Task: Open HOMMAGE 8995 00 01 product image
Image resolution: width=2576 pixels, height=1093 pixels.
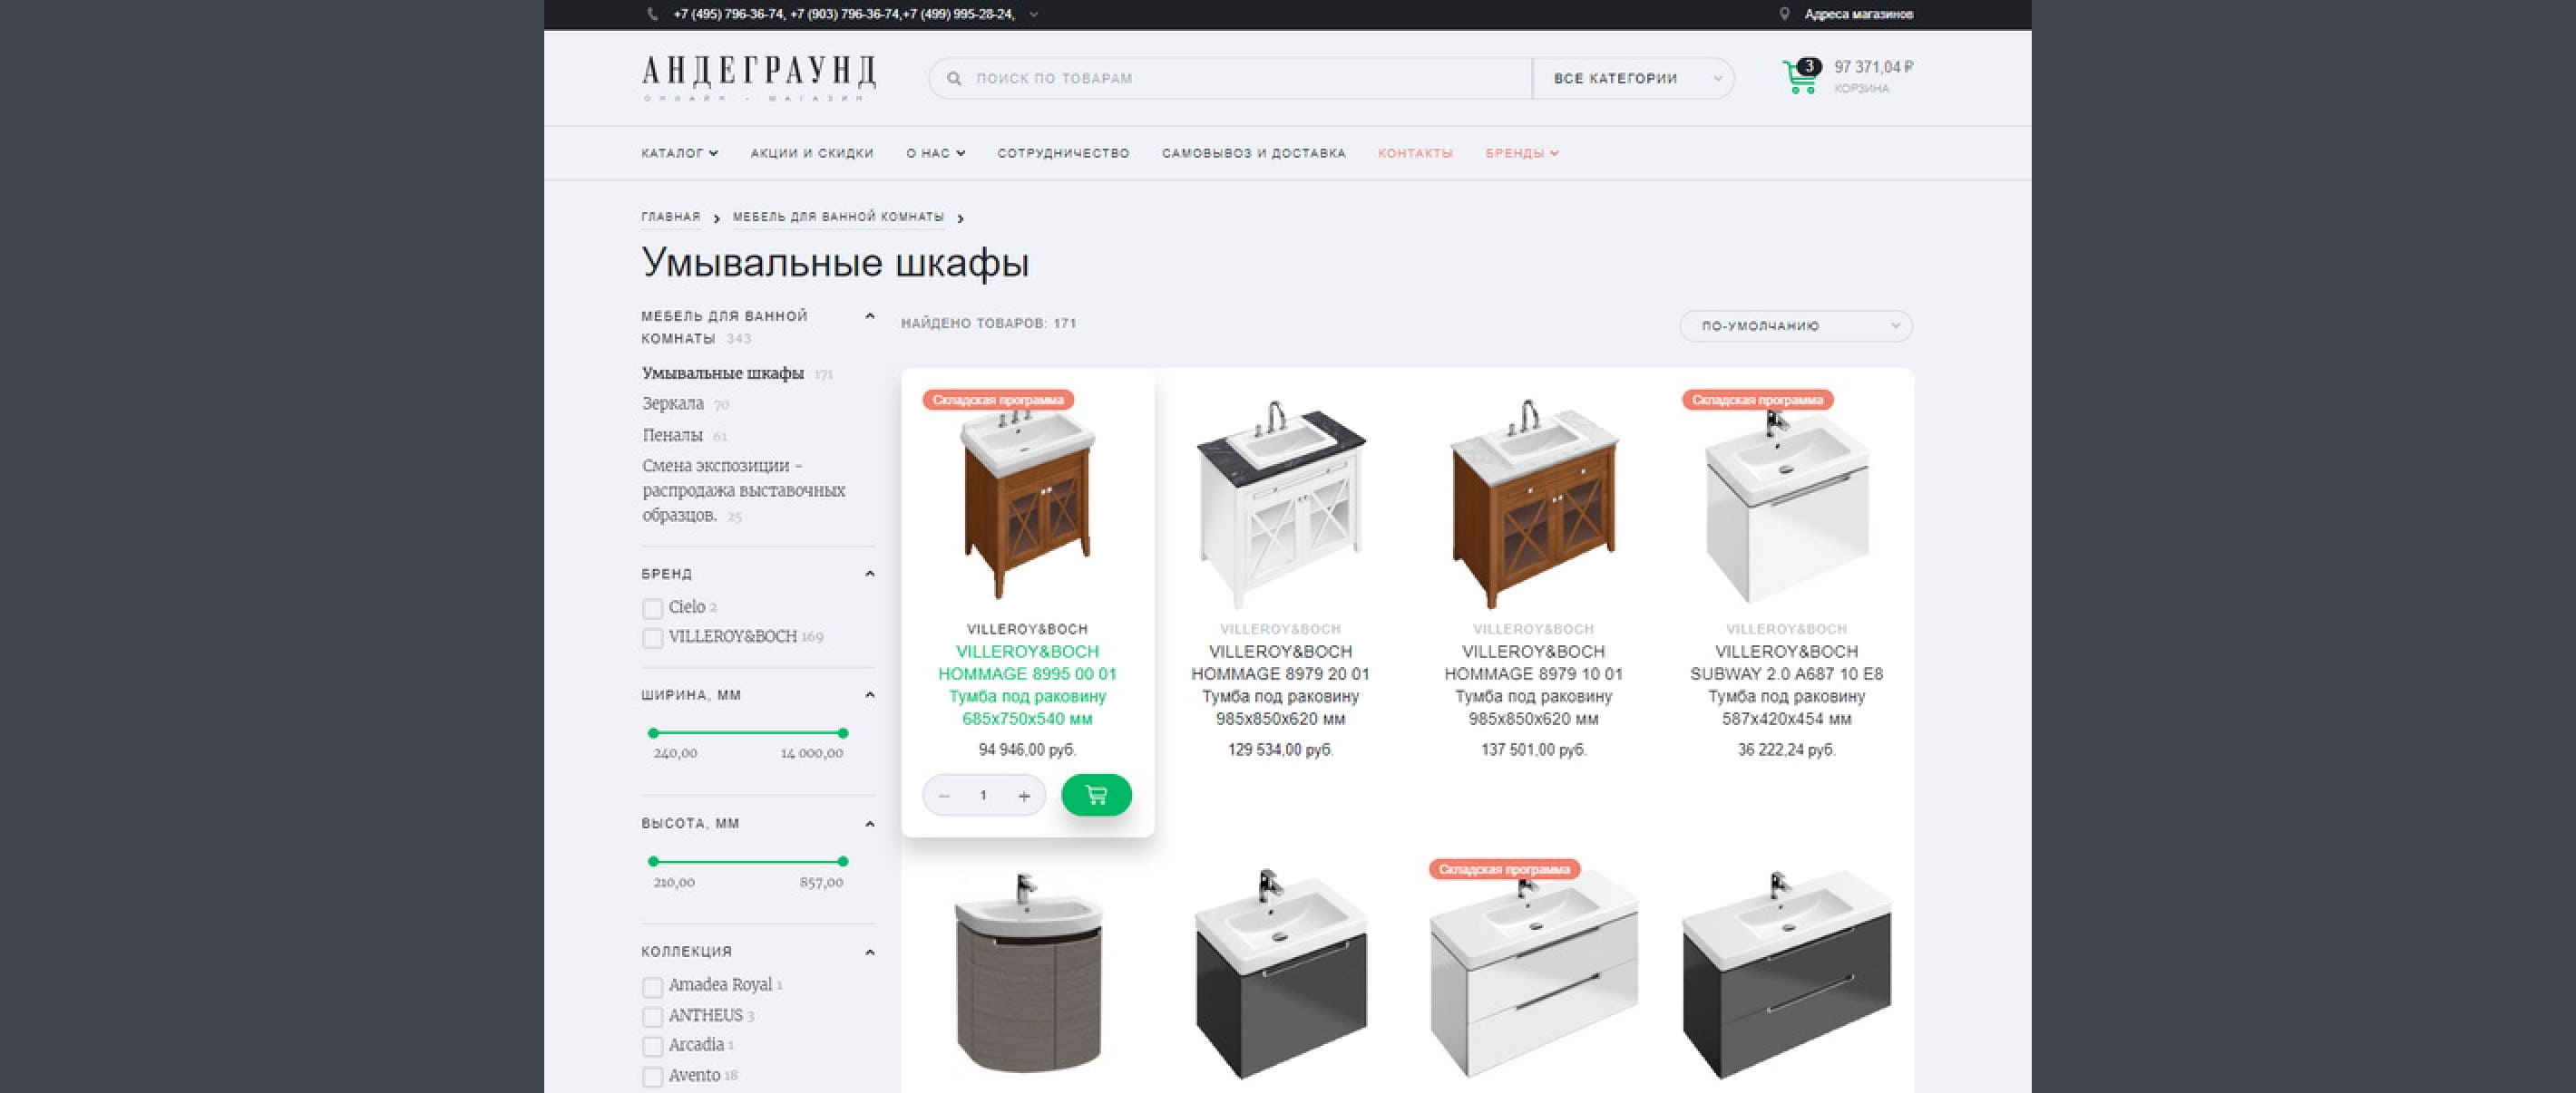Action: click(1027, 504)
